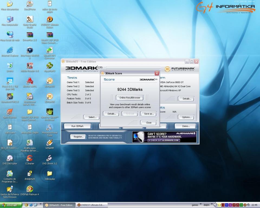The width and height of the screenshot is (260, 208).
Task: Open the Iniciar start menu
Action: tap(11, 205)
